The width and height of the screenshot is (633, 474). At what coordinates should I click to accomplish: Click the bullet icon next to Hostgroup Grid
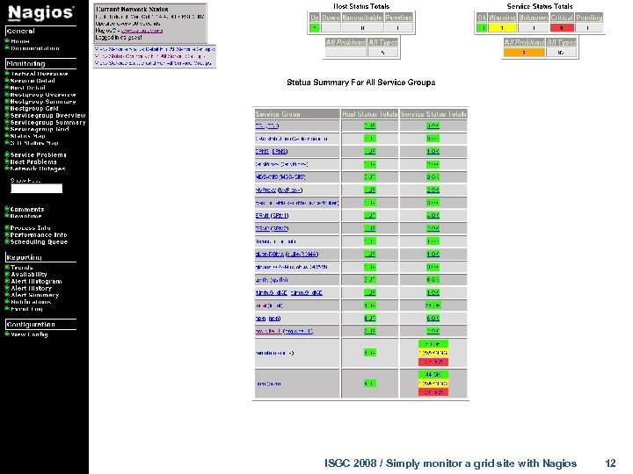pos(7,108)
